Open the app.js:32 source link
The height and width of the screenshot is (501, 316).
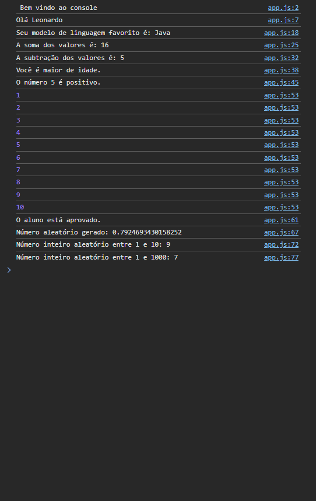click(x=281, y=58)
